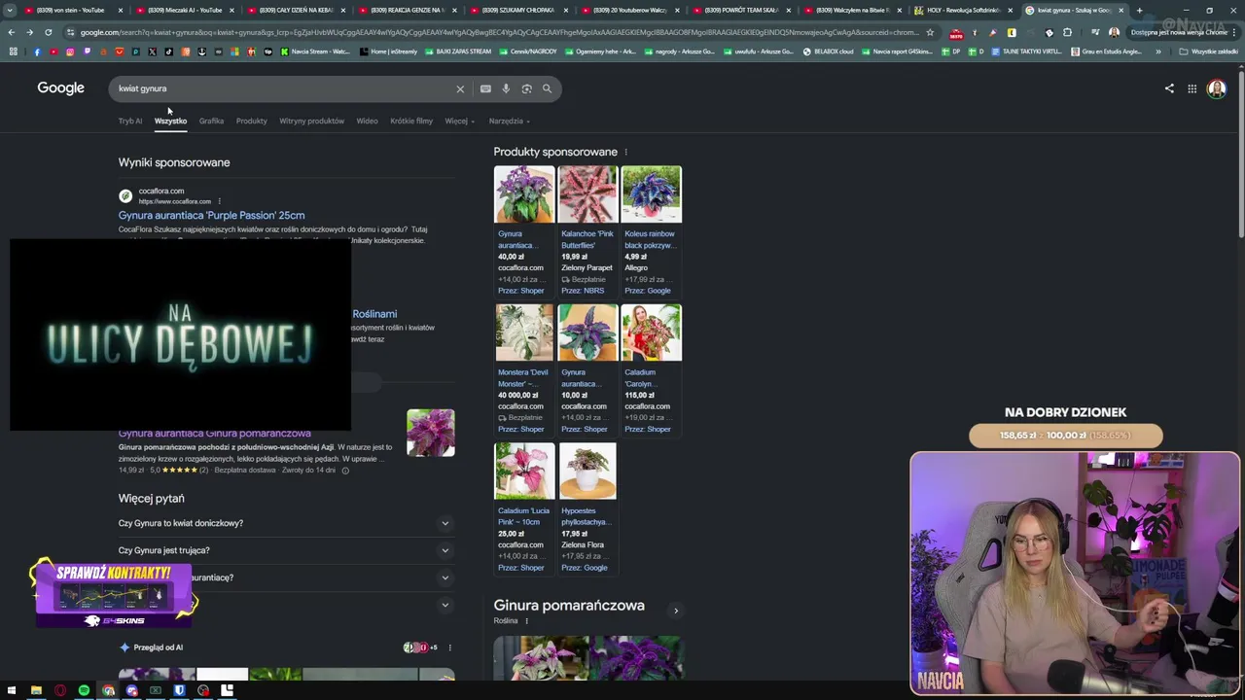Expand 'Czy Gynura jest trująca?' question
This screenshot has height=700, width=1245.
[x=286, y=550]
